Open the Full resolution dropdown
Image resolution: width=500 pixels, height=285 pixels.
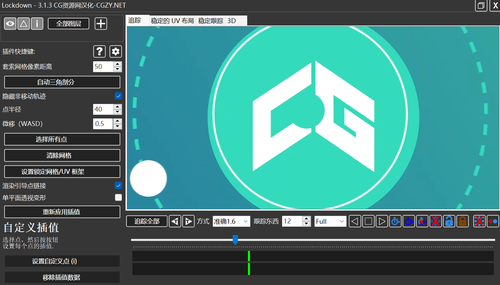pos(330,221)
